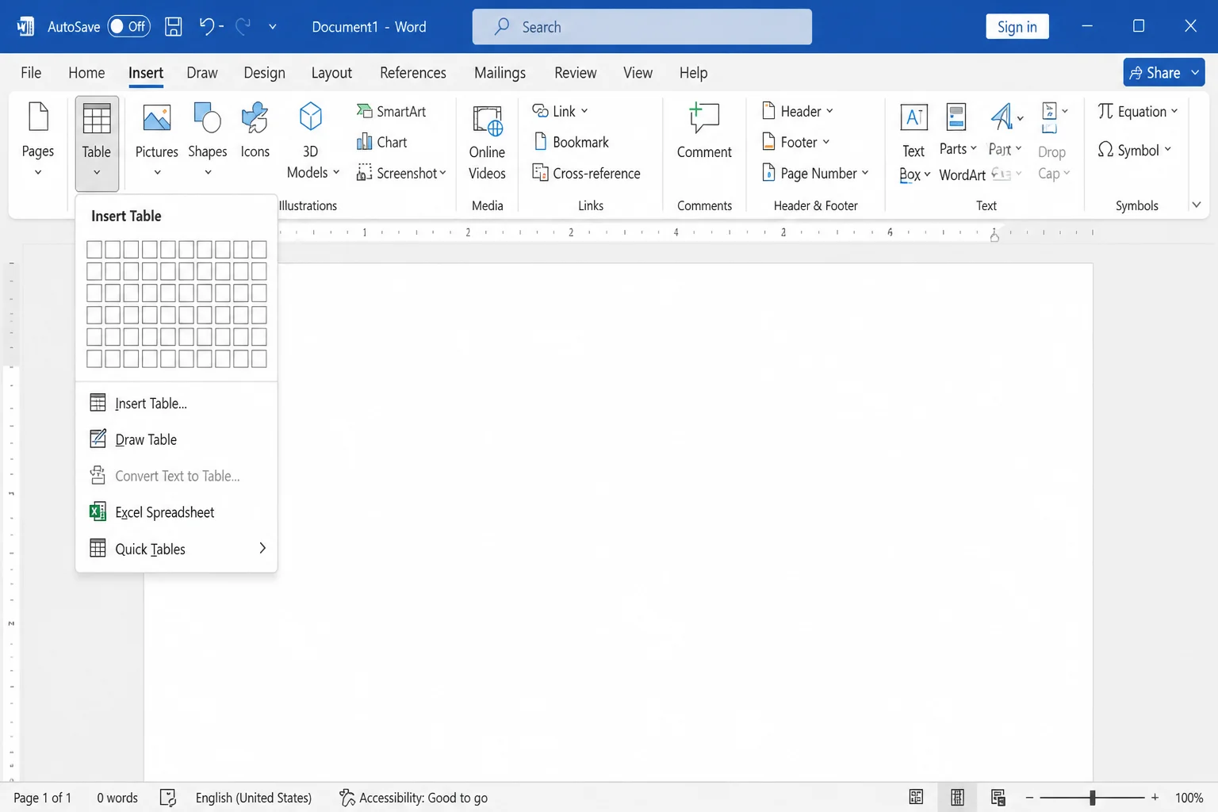The width and height of the screenshot is (1218, 812).
Task: Click the WordArt icon
Action: [x=1002, y=117]
